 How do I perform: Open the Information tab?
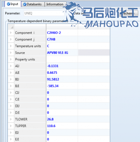[55, 4]
